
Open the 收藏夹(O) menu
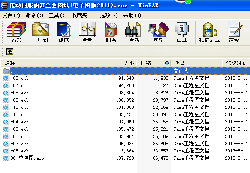point(83,15)
